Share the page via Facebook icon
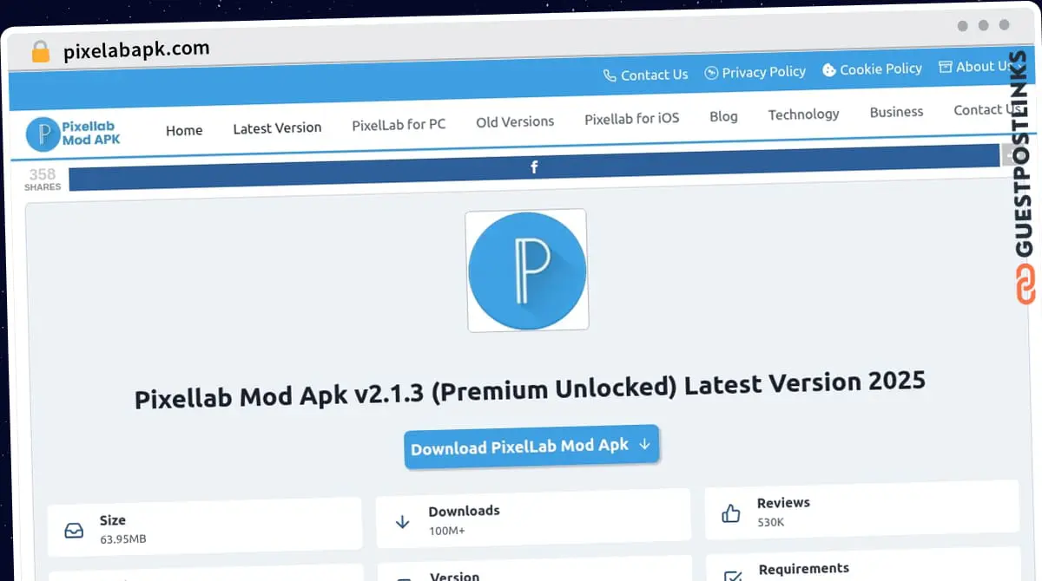 point(534,167)
